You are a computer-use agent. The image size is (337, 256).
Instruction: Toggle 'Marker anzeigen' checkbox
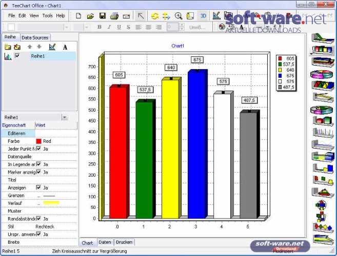[38, 172]
